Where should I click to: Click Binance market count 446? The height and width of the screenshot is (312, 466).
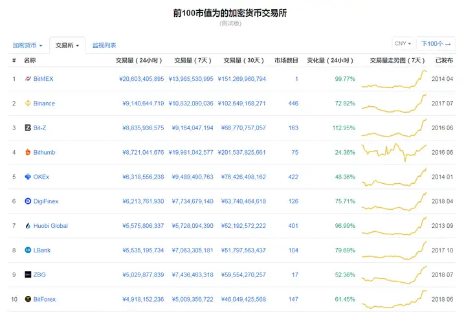point(293,104)
